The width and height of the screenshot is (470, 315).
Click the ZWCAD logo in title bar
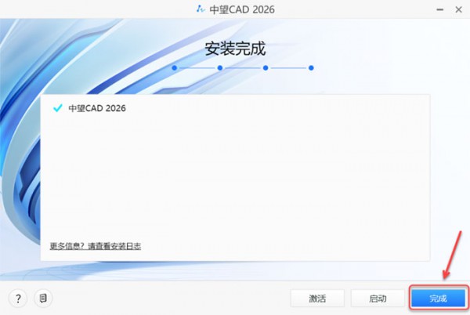point(201,9)
